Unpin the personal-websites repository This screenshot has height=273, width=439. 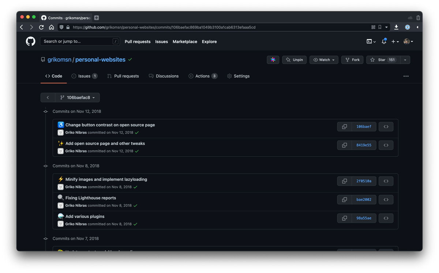pos(294,60)
